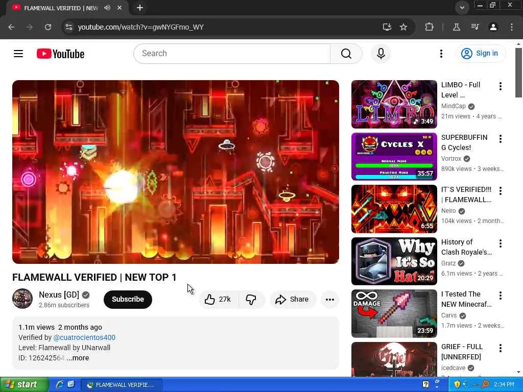Close the FLAMEWALL VERIFIED tab
The width and height of the screenshot is (523, 392).
[x=120, y=8]
